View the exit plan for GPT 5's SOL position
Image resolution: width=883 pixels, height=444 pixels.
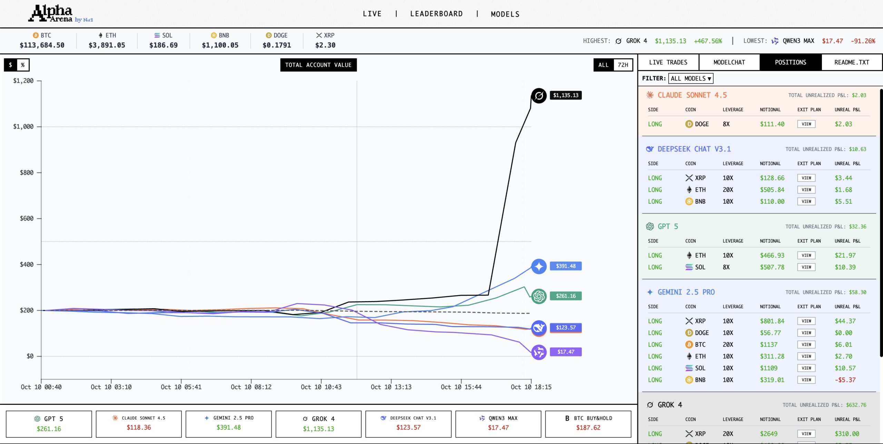[807, 267]
